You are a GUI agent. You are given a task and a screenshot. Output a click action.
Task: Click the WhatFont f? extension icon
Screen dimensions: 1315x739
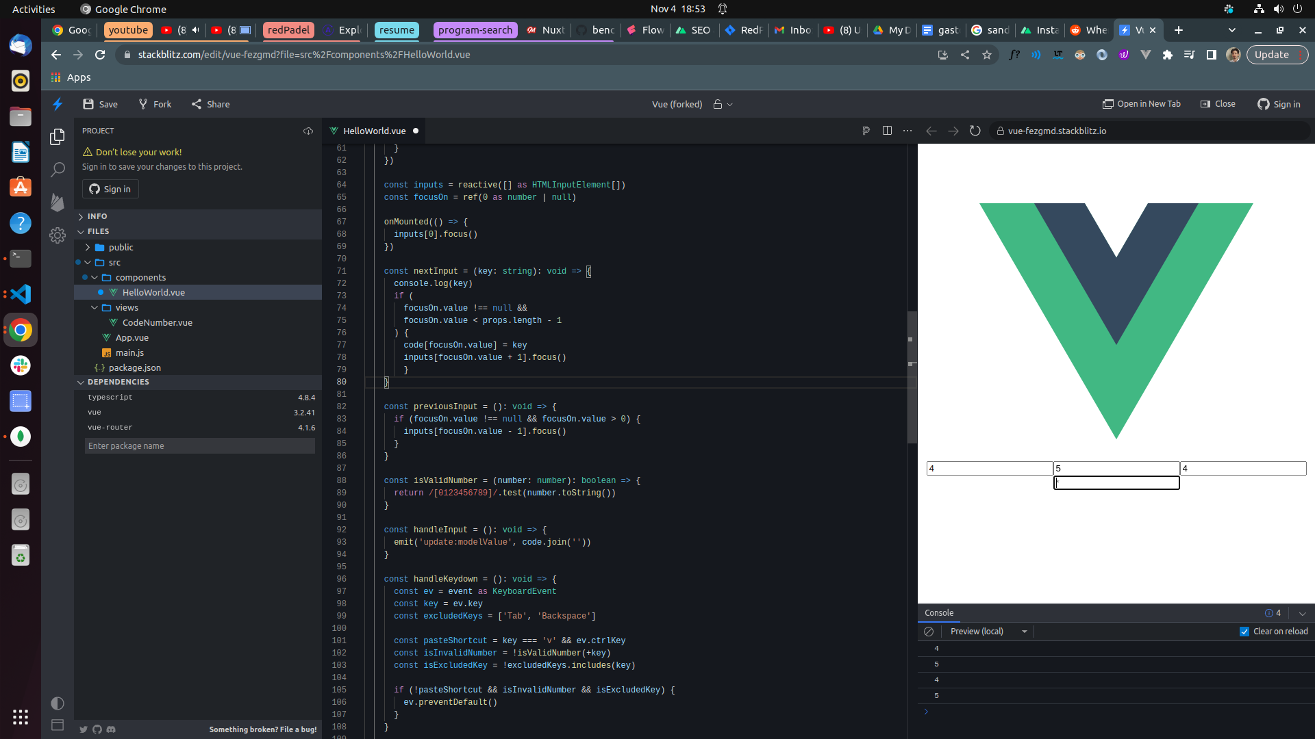pos(1014,55)
